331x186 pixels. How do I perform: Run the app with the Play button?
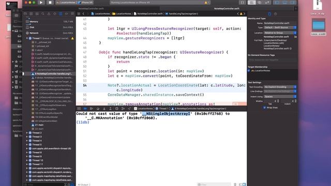tap(41, 3)
